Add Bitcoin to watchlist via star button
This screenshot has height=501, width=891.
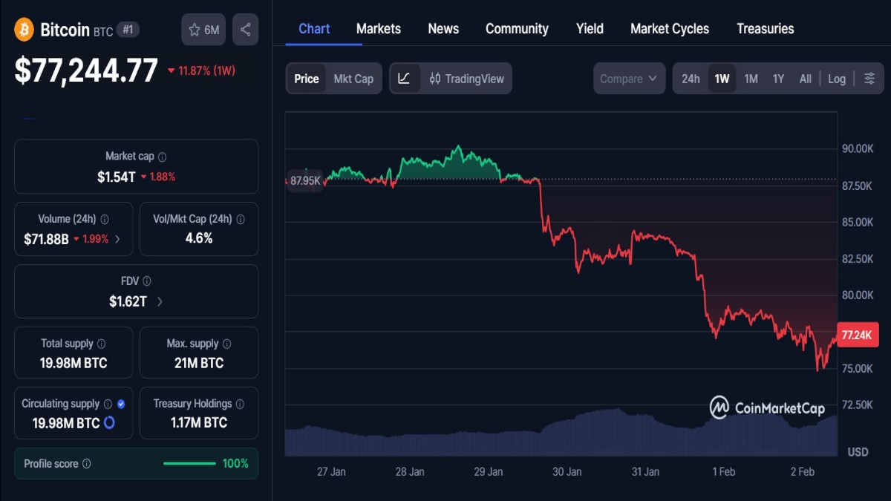click(203, 30)
